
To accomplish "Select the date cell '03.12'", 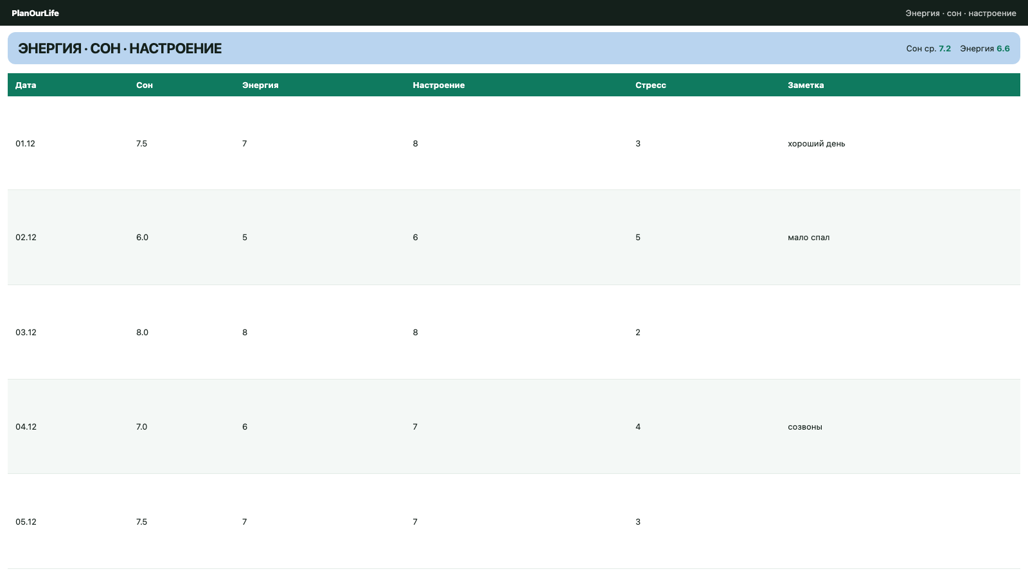I will point(26,332).
